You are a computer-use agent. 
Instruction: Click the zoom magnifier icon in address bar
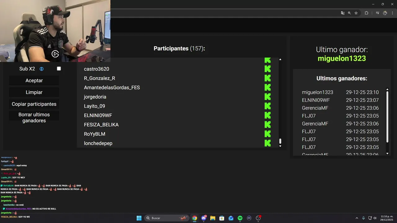[x=349, y=13]
